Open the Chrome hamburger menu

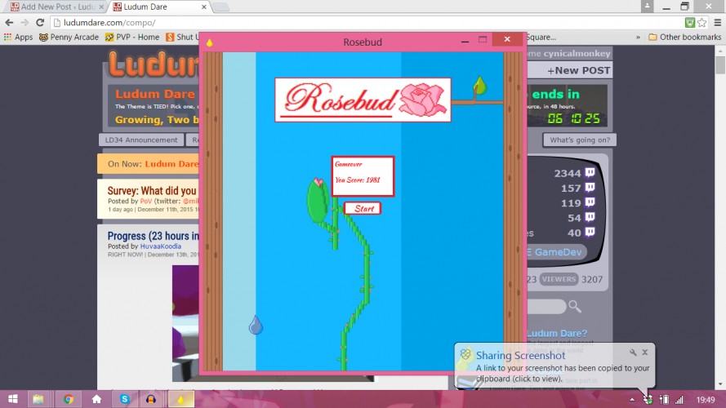(717, 22)
